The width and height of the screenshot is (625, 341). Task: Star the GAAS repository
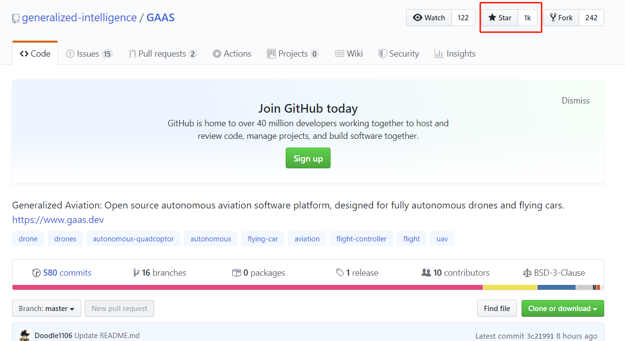(x=500, y=18)
